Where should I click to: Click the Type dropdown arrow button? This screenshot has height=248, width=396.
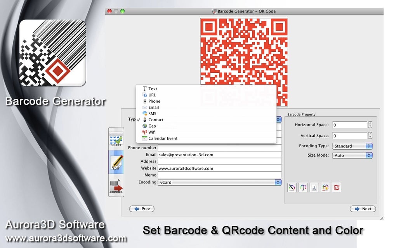279,119
